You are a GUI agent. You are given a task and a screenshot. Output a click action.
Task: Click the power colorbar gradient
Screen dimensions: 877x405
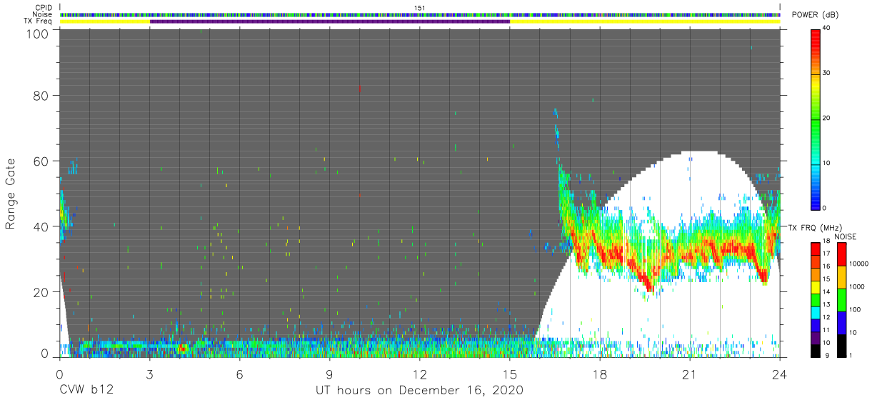[816, 119]
